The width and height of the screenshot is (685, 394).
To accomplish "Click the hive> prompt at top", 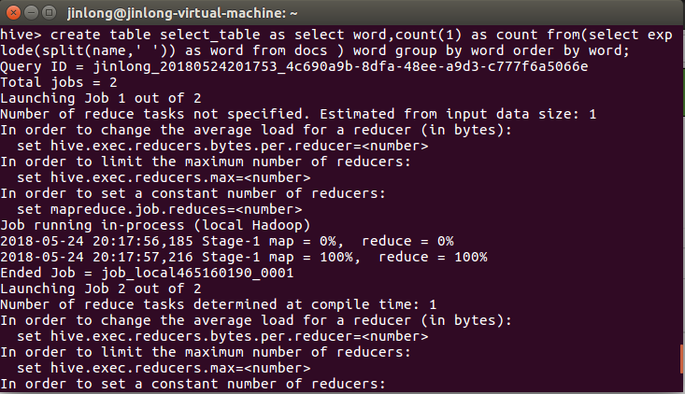I will point(19,35).
